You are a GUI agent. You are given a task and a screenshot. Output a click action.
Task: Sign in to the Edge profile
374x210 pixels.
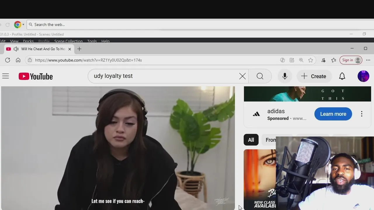(x=351, y=60)
